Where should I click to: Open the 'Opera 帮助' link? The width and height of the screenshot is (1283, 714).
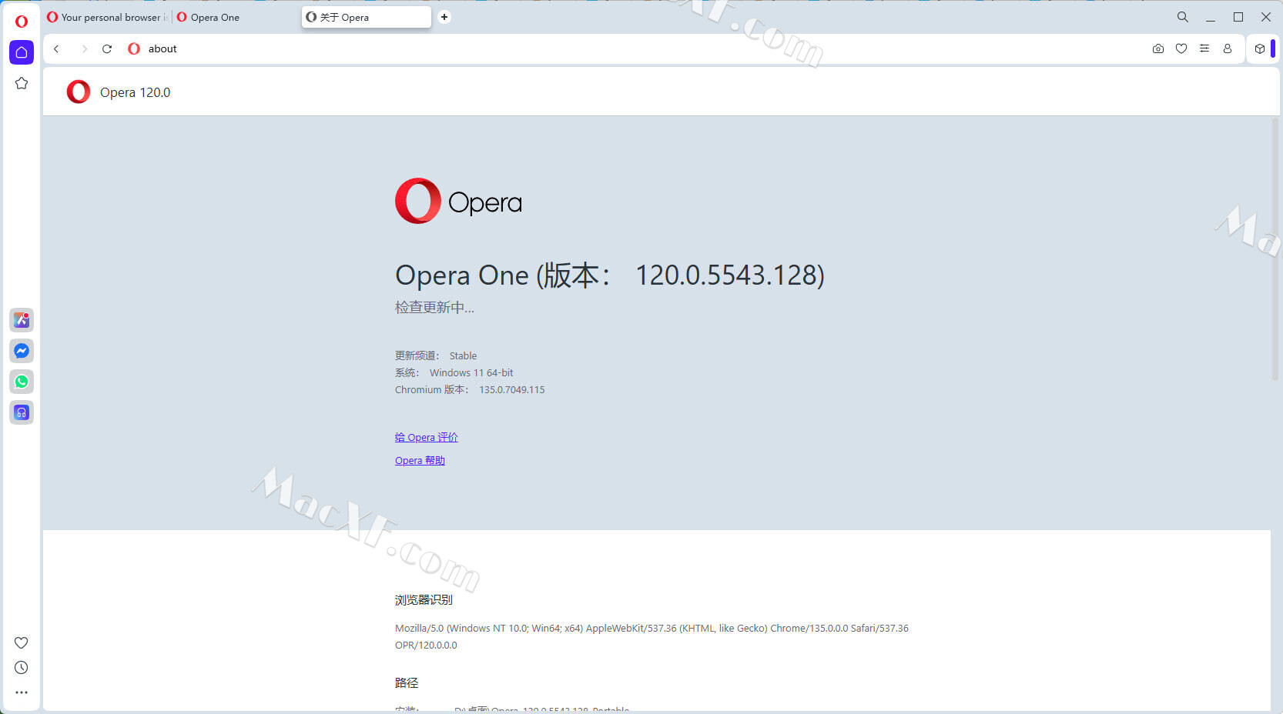coord(420,460)
